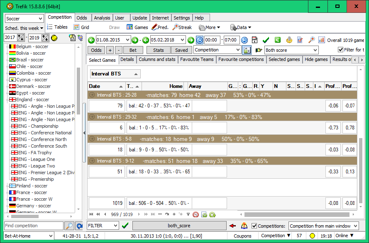
Task: Click the Saved button
Action: [x=181, y=50]
